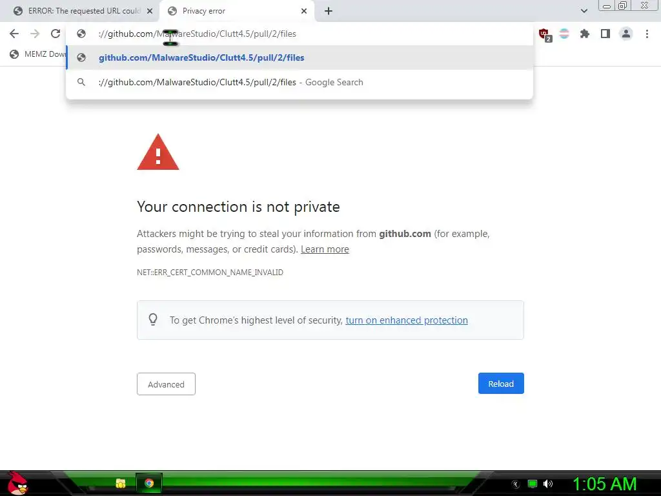Switch to the ERROR requested URL tab
661x496 pixels.
click(83, 11)
